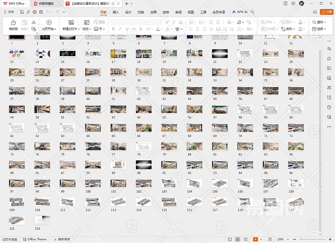This screenshot has width=335, height=243.
Task: Click the save icon in quick access toolbar
Action: [x=22, y=12]
